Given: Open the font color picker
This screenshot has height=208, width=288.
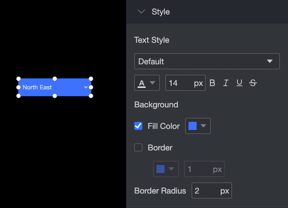Looking at the screenshot, I should click(147, 83).
